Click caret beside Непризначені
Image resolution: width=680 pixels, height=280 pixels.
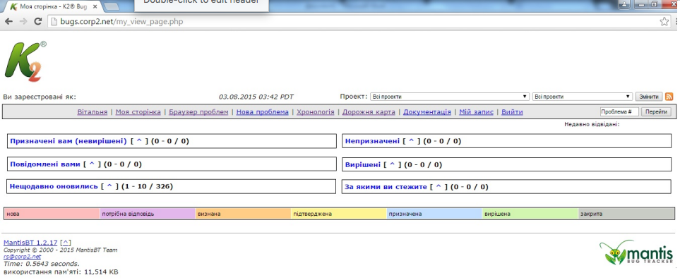tap(412, 141)
